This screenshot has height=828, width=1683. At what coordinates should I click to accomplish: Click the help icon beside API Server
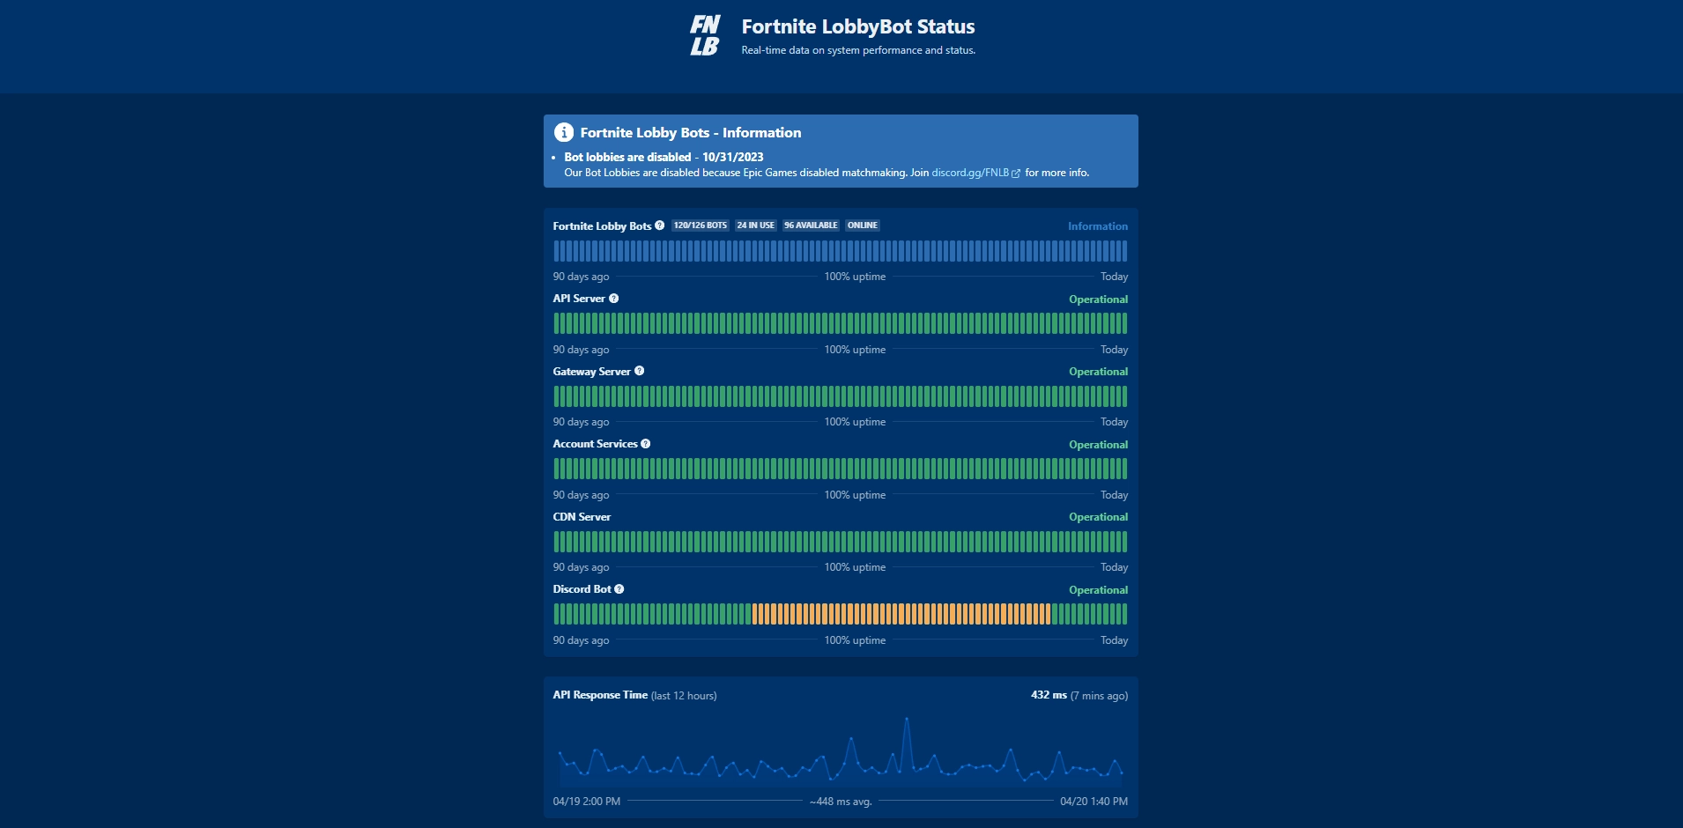pyautogui.click(x=614, y=299)
